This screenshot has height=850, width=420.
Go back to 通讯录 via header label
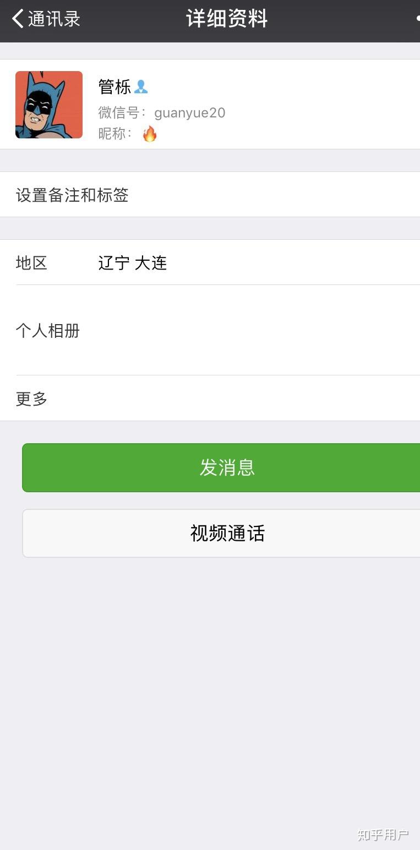click(54, 19)
